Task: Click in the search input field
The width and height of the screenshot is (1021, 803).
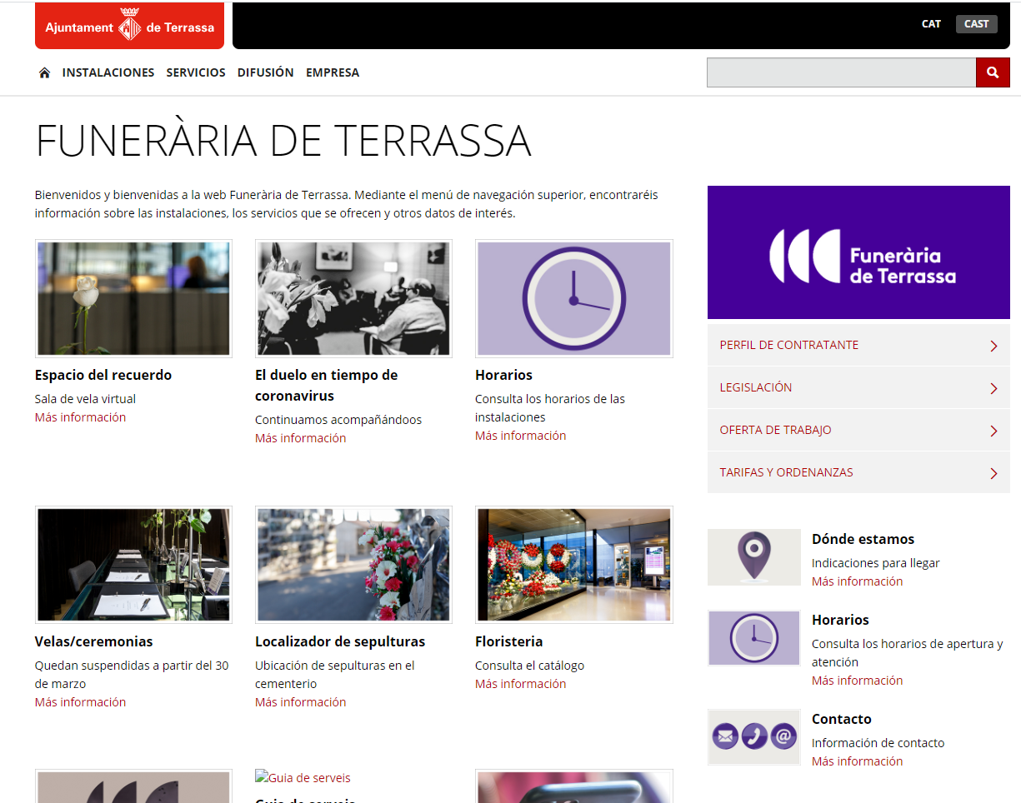Action: click(x=841, y=72)
